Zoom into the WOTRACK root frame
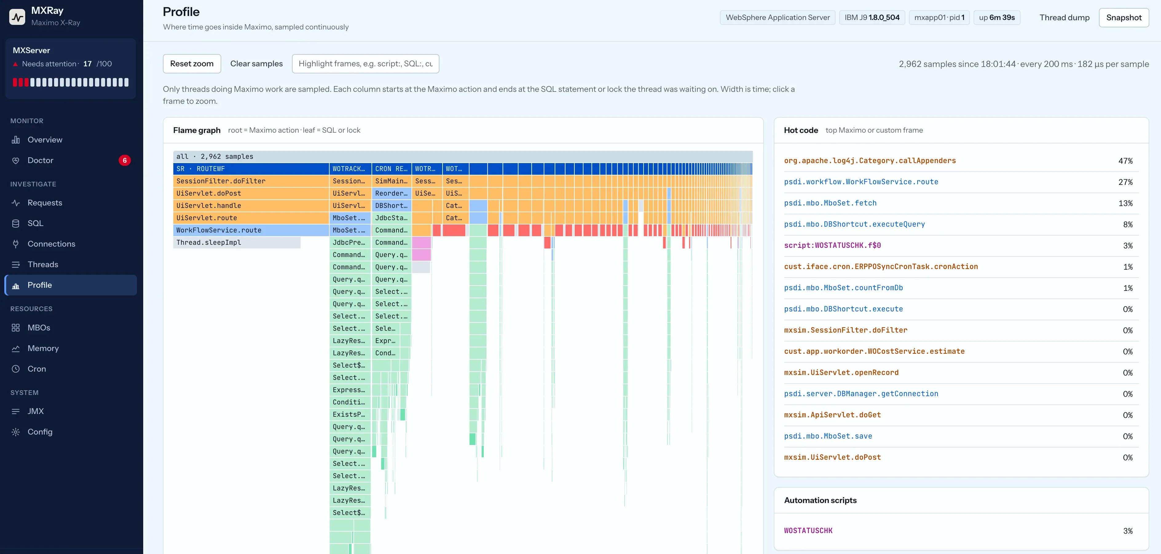The image size is (1161, 554). 350,169
